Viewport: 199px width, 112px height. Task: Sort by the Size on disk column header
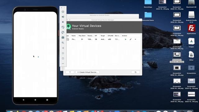(118, 36)
